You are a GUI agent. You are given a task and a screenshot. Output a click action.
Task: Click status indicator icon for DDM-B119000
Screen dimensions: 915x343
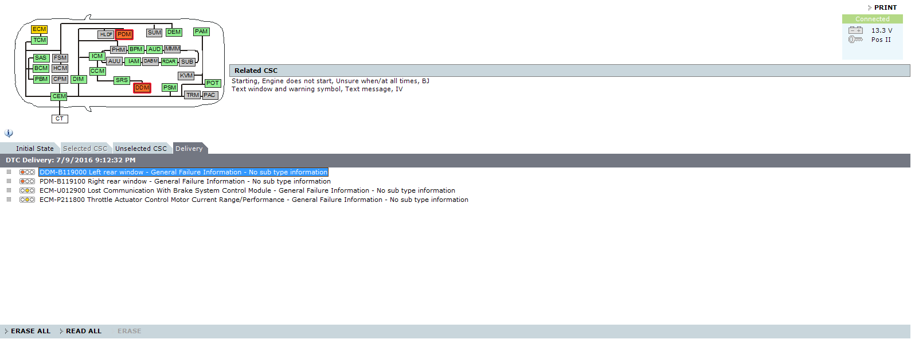(27, 172)
